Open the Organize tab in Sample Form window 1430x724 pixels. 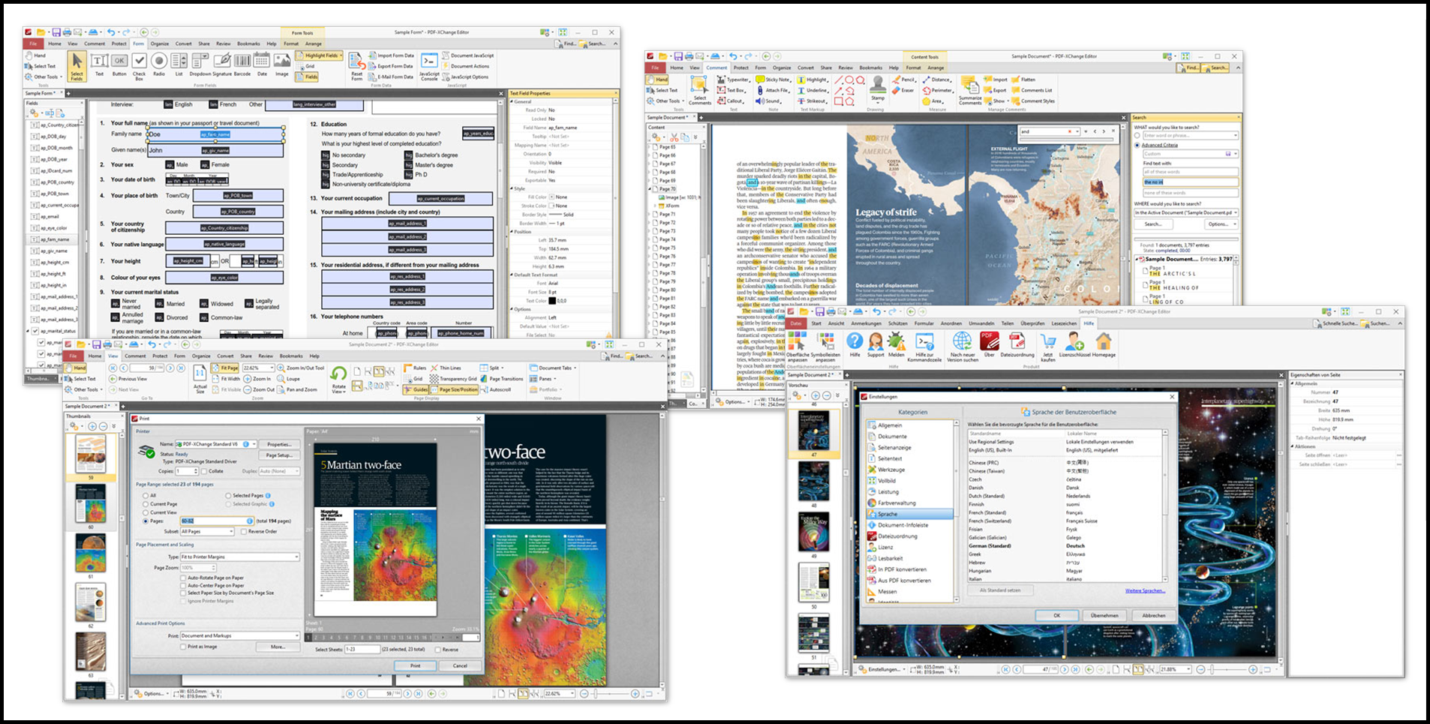(160, 44)
